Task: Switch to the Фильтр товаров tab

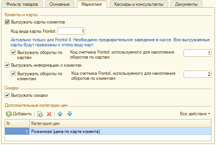Action: 22,4
